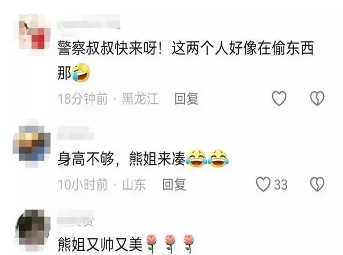Viewport: 343px width, 255px height.
Task: Tap the last rose emoji in bottom comment
Action: [189, 244]
